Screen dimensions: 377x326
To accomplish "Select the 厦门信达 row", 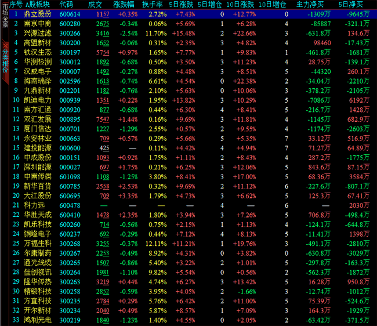I will (193, 129).
